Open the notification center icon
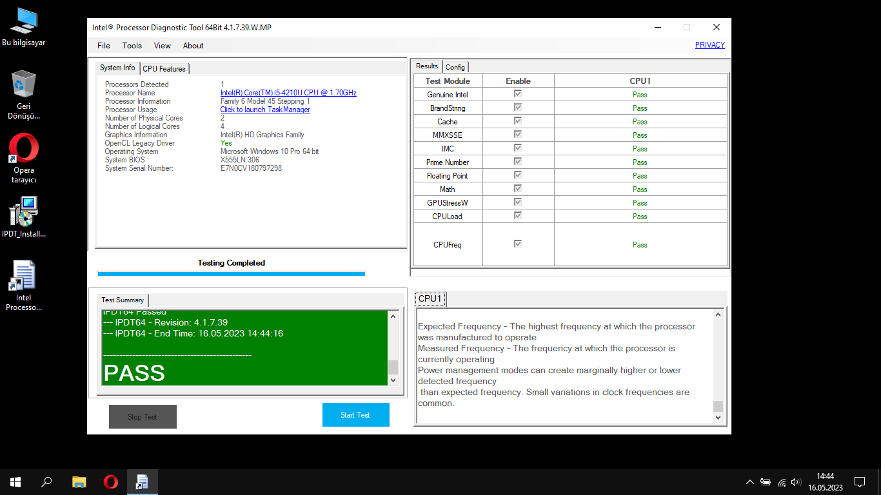Viewport: 881px width, 495px height. pyautogui.click(x=860, y=481)
